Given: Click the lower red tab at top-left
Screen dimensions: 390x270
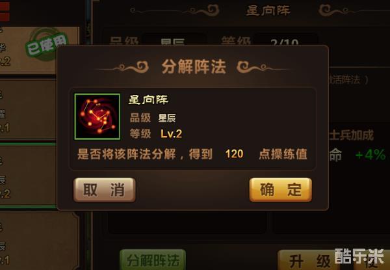Looking at the screenshot, I should (x=5, y=17).
